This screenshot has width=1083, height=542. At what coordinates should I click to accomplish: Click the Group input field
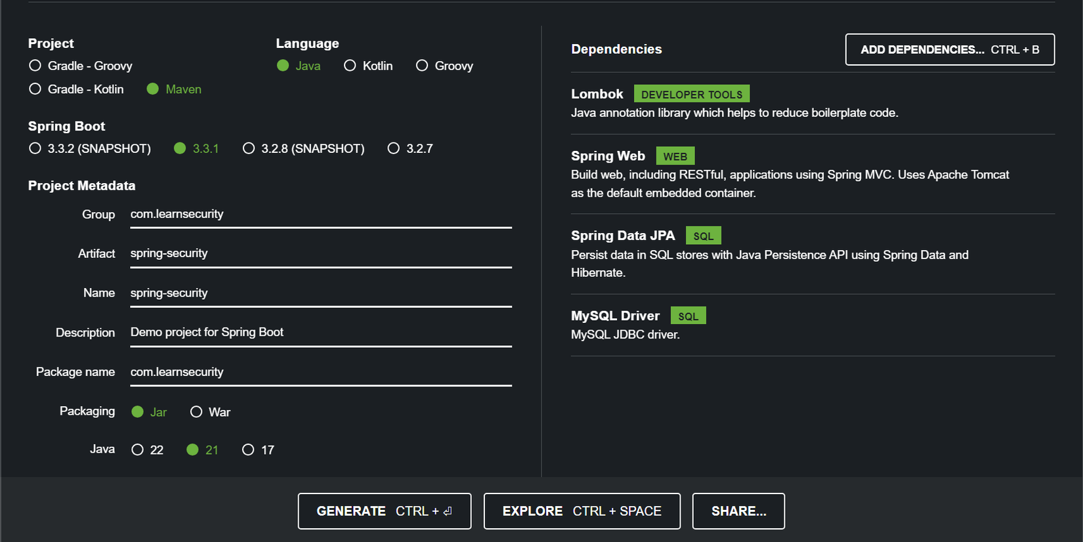[x=320, y=215]
